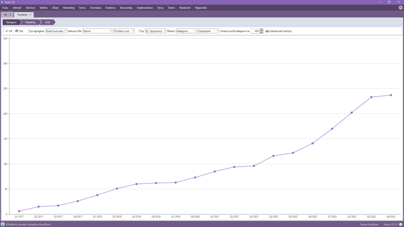The height and width of the screenshot is (227, 404).
Task: Open the round dropdown arrow at top right
Action: [x=400, y=8]
